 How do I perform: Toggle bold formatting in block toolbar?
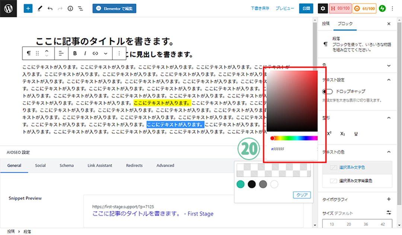[x=75, y=53]
